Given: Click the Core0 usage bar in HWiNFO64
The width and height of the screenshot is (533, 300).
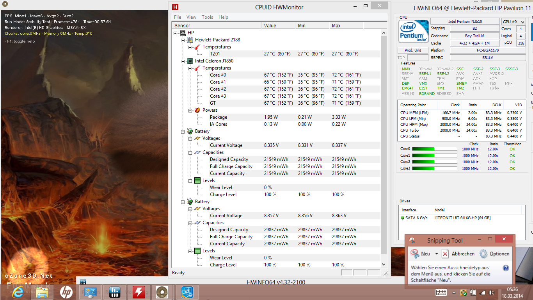Looking at the screenshot, I should click(434, 149).
